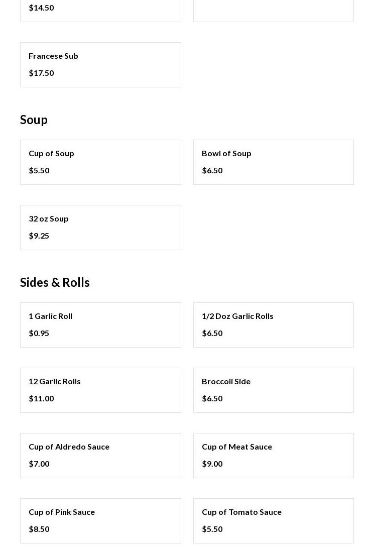Click the $0.95 Garlic Roll price

[39, 333]
